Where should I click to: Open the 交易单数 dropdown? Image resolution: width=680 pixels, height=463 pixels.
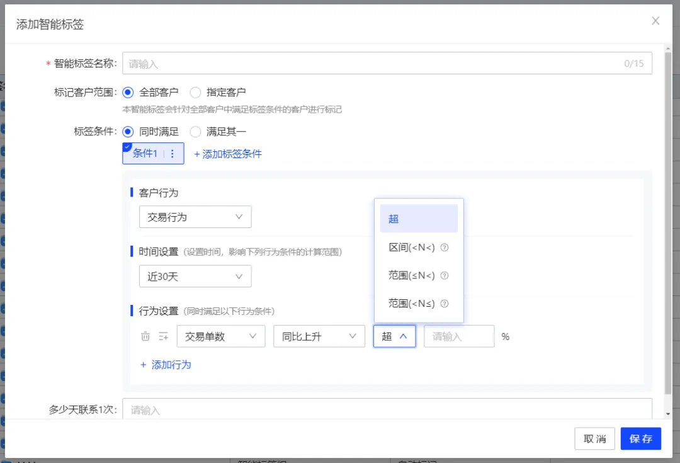coord(221,336)
